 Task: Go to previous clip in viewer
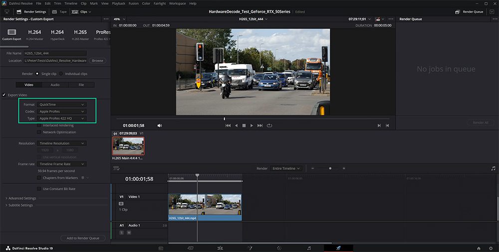(387, 126)
